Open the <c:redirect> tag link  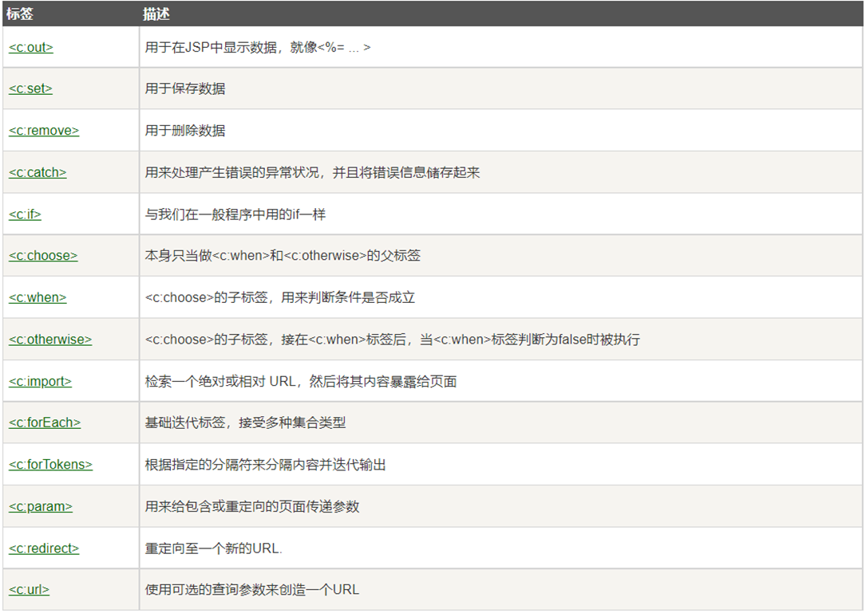pos(44,548)
